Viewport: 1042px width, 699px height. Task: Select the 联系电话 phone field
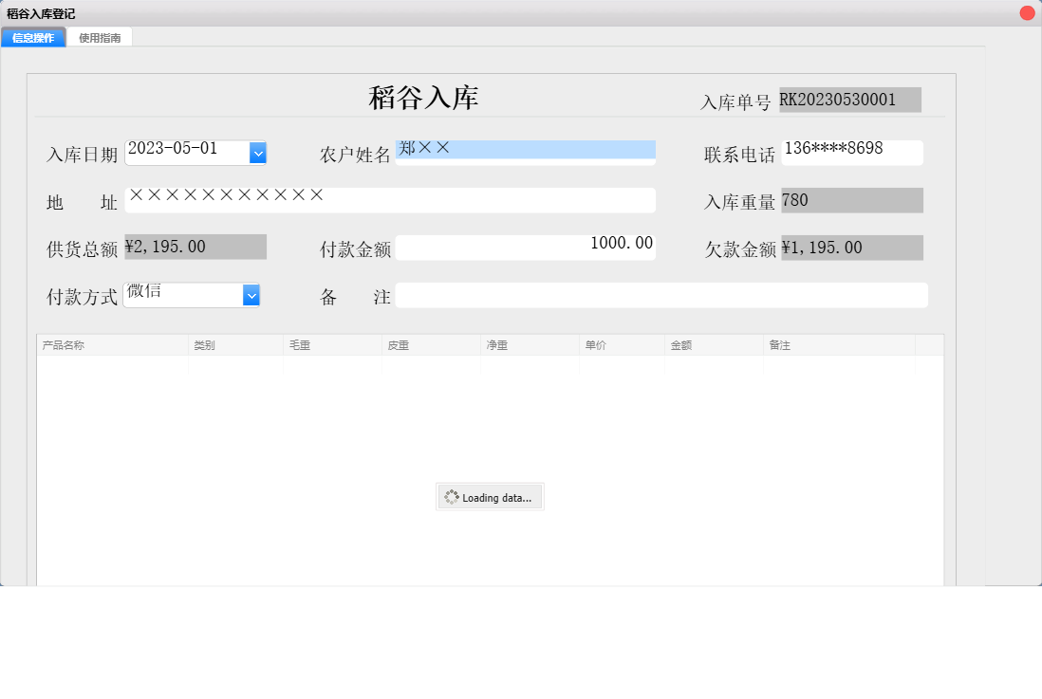click(x=851, y=152)
